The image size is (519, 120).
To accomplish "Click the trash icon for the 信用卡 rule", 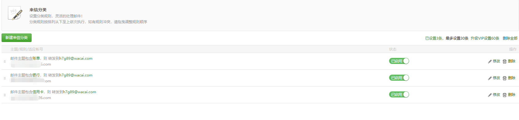I will coord(505,95).
